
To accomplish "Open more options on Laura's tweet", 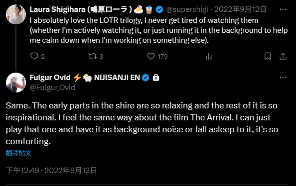I will pos(283,9).
